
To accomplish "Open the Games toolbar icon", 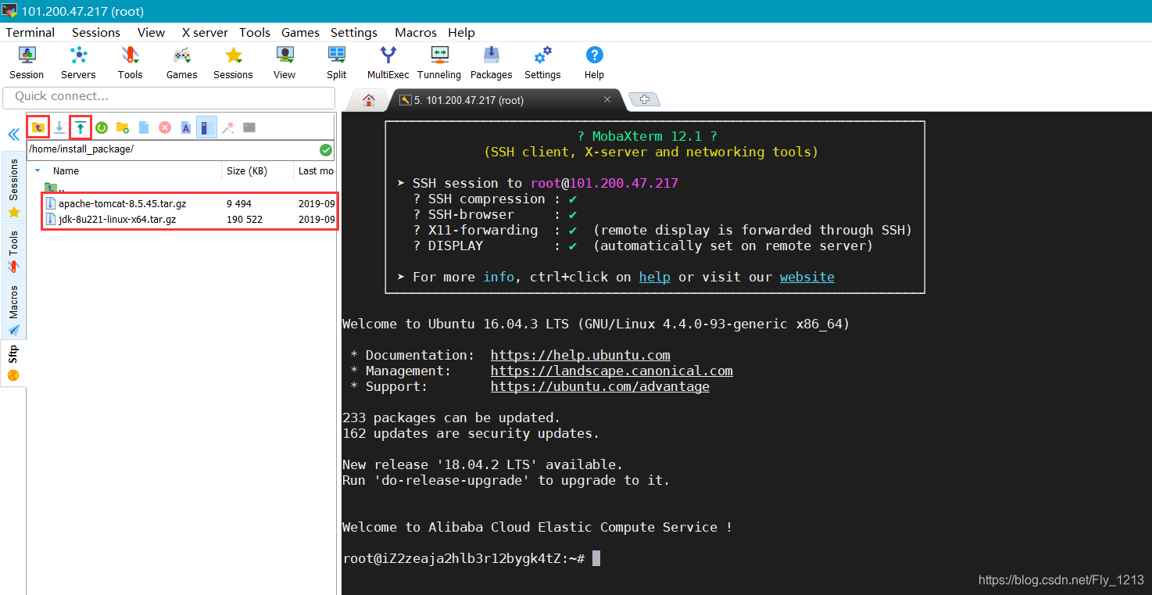I will coord(181,63).
